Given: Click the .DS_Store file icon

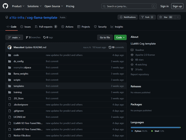Looking at the screenshot, I should pos(10,98).
